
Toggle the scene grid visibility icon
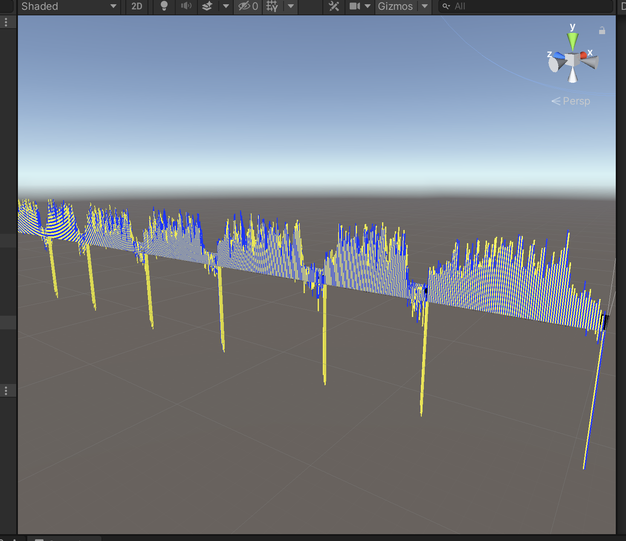click(272, 6)
